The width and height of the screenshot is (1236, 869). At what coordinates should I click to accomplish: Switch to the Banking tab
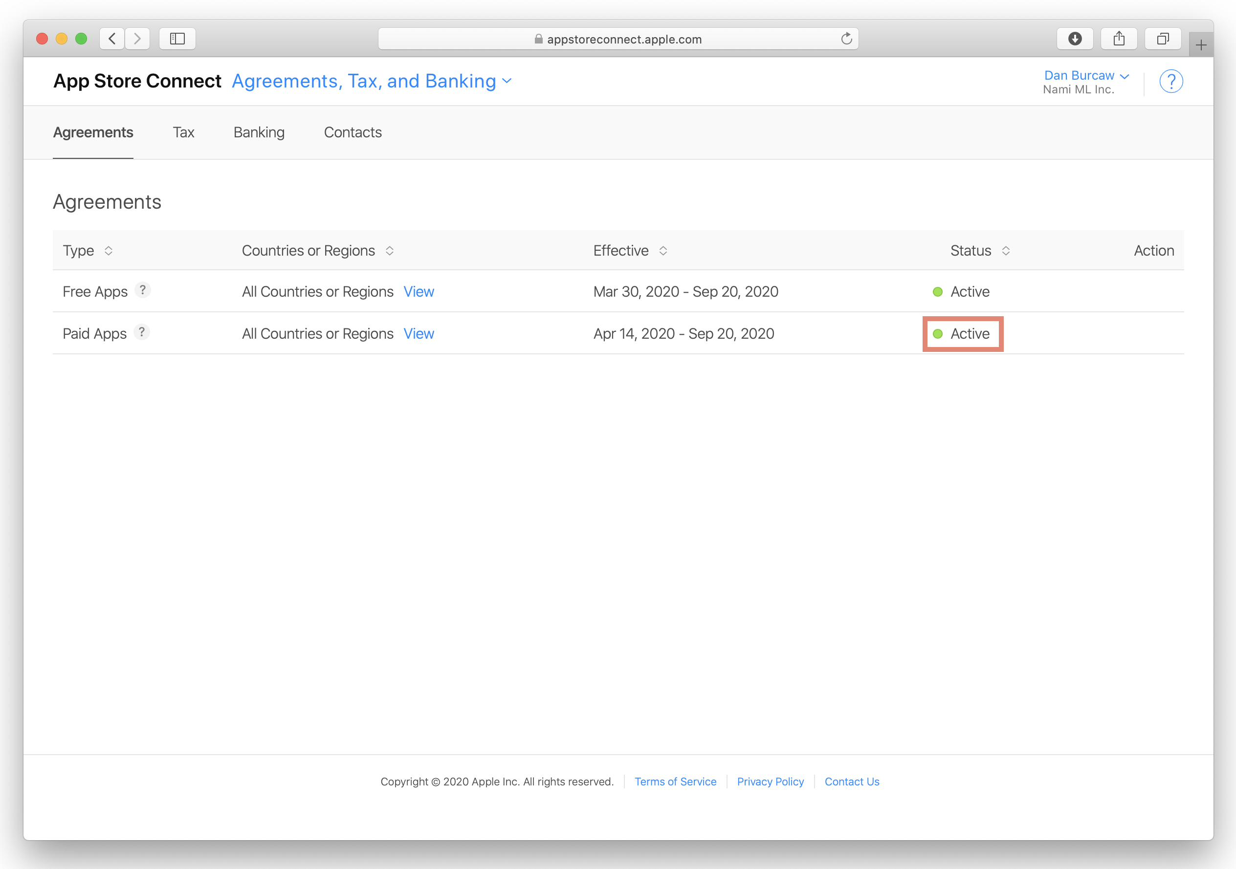[259, 132]
